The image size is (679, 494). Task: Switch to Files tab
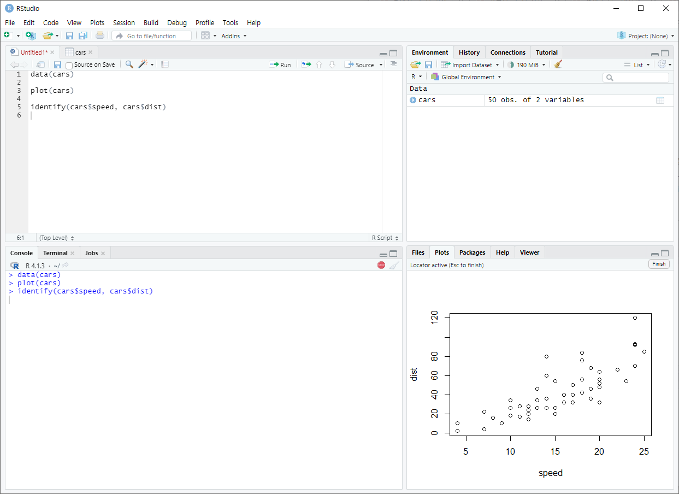pos(418,252)
